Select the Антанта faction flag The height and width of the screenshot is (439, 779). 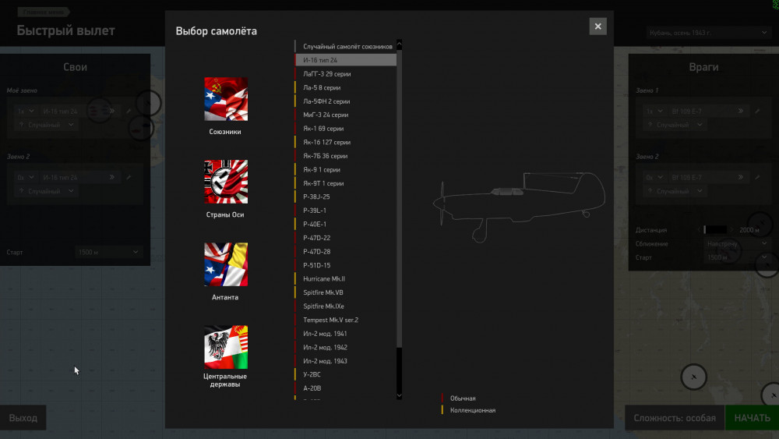pos(226,264)
